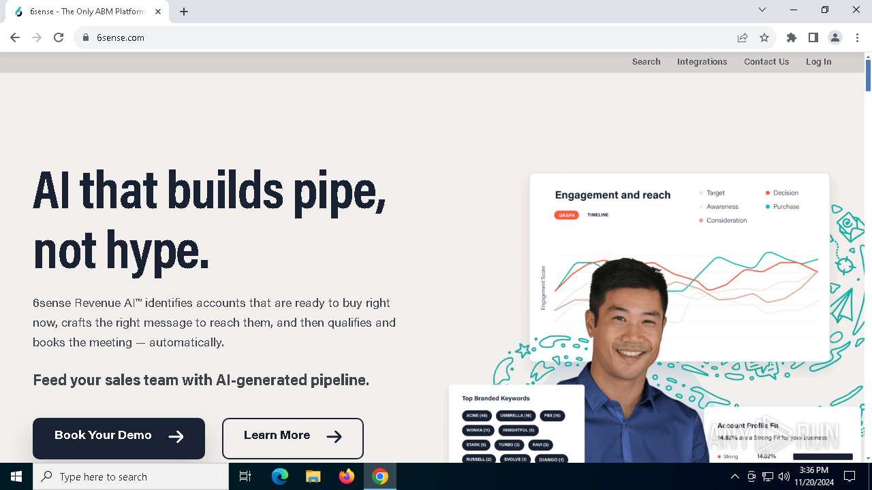Select the 6sense ABM Platform tab
This screenshot has height=490, width=872.
[87, 12]
